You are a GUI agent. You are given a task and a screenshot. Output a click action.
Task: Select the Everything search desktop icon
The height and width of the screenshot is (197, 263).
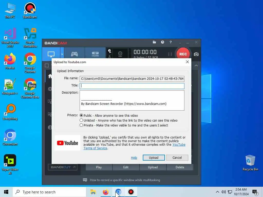(x=10, y=112)
